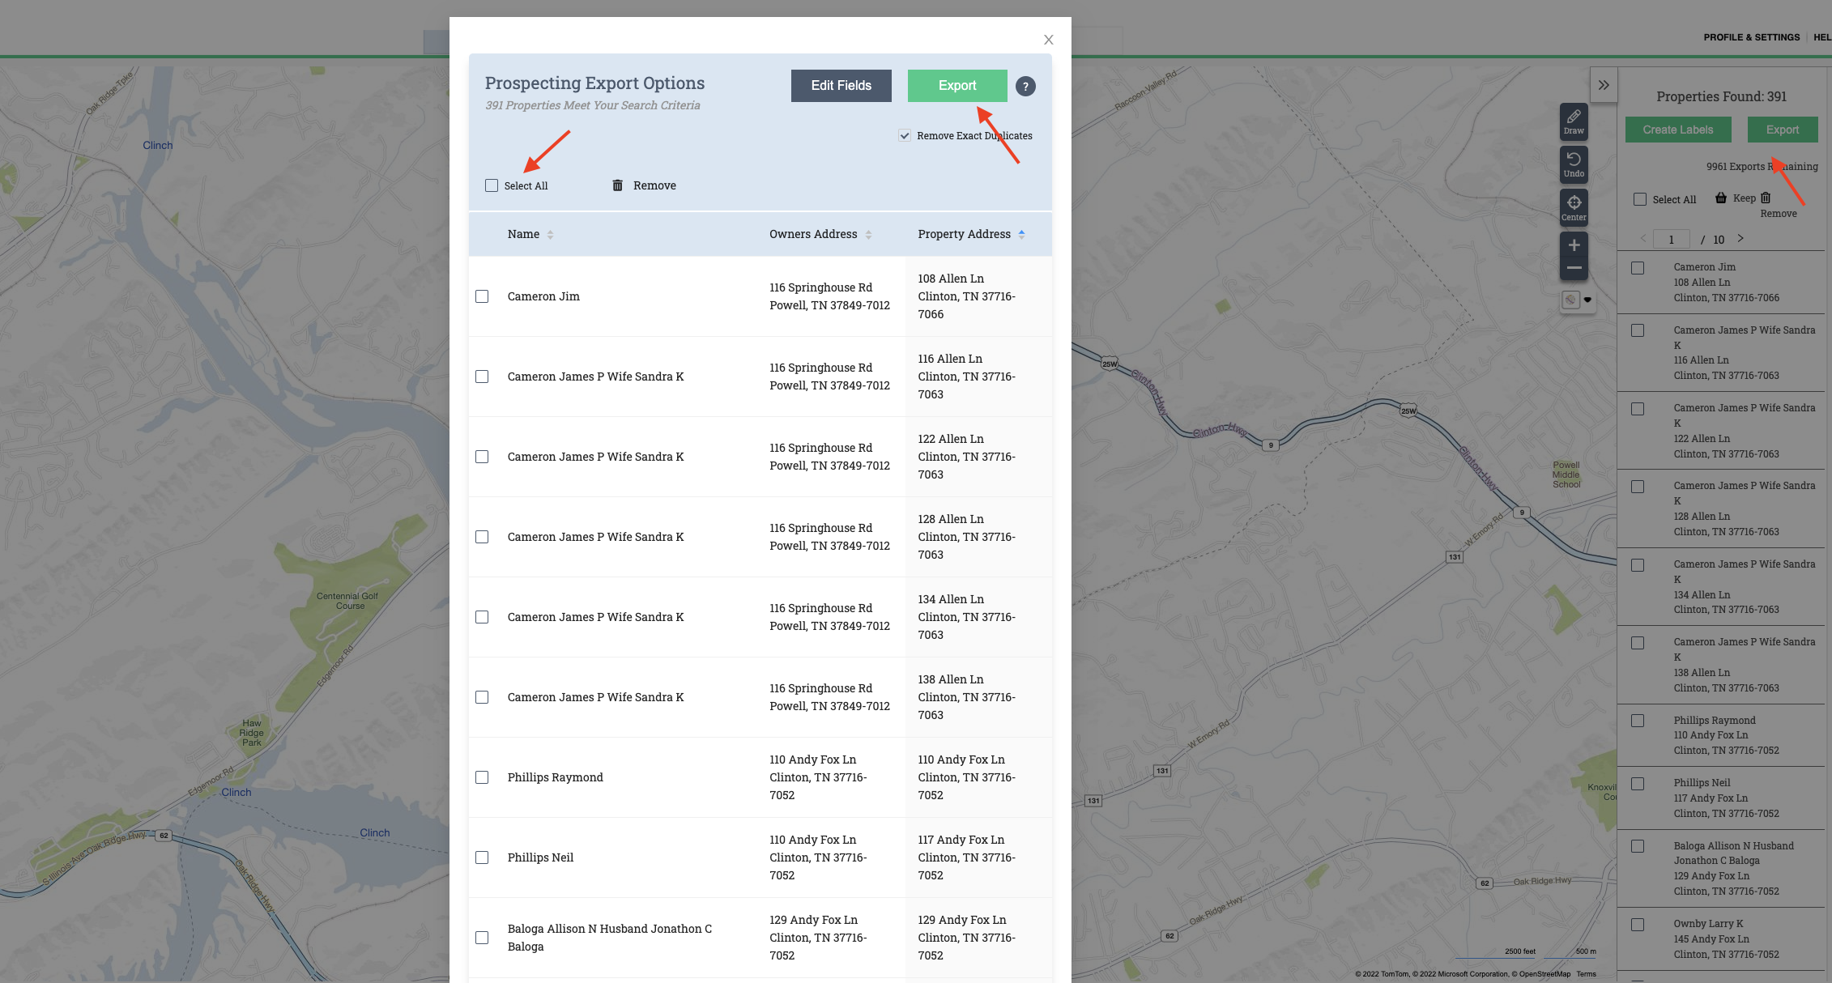Click the Keep basket icon in sidebar
Image resolution: width=1832 pixels, height=983 pixels.
click(x=1721, y=198)
